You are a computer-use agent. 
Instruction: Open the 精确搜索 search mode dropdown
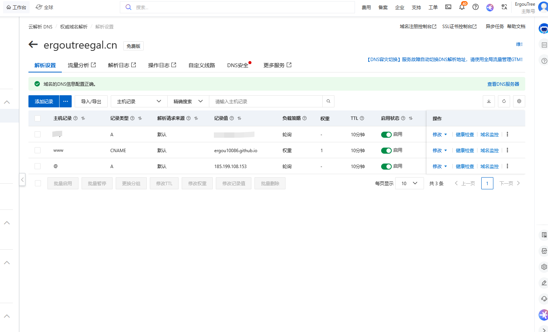[188, 101]
